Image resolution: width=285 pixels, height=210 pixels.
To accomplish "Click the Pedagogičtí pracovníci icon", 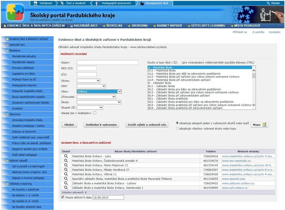I will (97, 3).
